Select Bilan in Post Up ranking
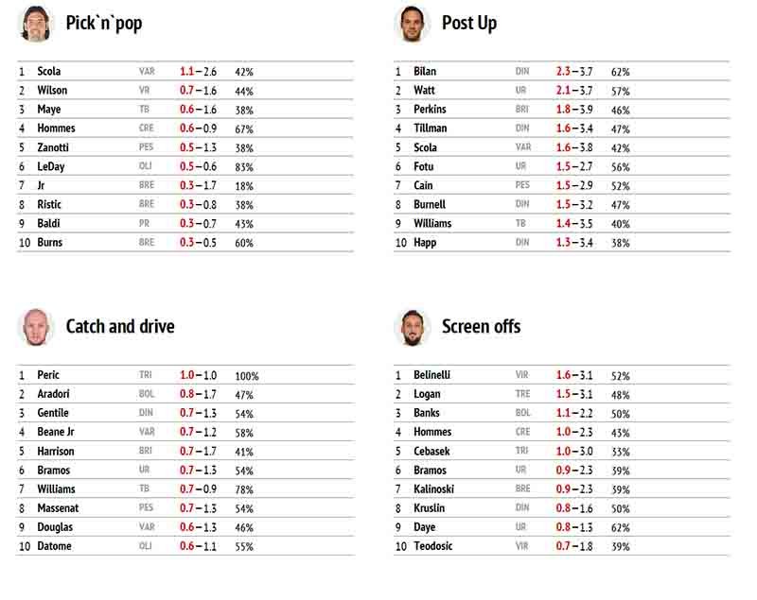 425,71
